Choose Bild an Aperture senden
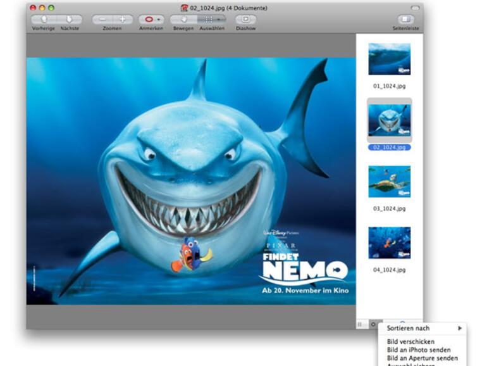Viewport: 487px width, 366px height. (x=422, y=358)
